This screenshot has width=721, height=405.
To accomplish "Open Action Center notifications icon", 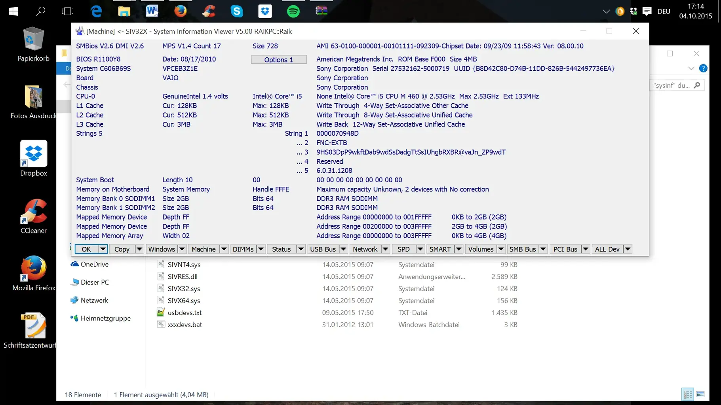I will point(647,11).
